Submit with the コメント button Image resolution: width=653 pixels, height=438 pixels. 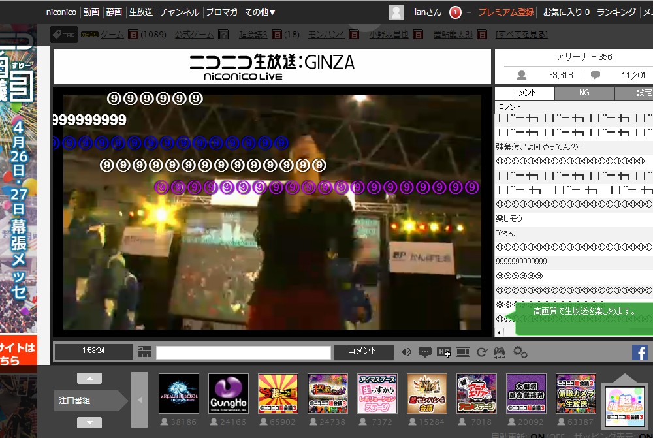[x=364, y=352]
